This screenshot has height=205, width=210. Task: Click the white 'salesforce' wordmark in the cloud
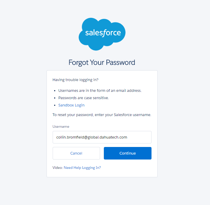(103, 33)
